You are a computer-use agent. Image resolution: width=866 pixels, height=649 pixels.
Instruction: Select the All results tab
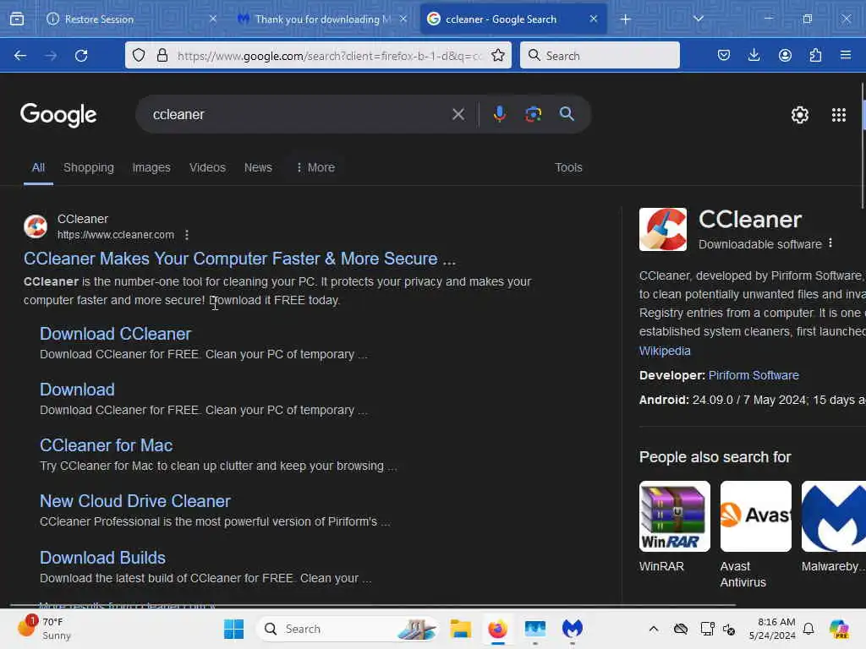[x=38, y=168]
